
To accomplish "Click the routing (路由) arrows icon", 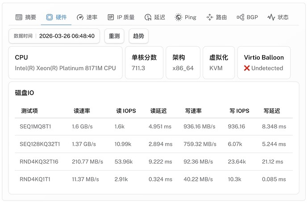I will pos(210,17).
